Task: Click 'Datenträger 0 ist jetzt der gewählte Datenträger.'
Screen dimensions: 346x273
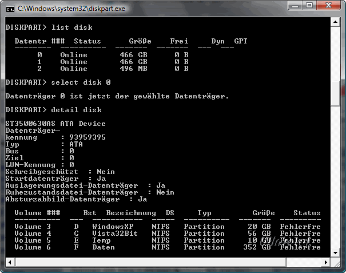Action: [x=117, y=96]
